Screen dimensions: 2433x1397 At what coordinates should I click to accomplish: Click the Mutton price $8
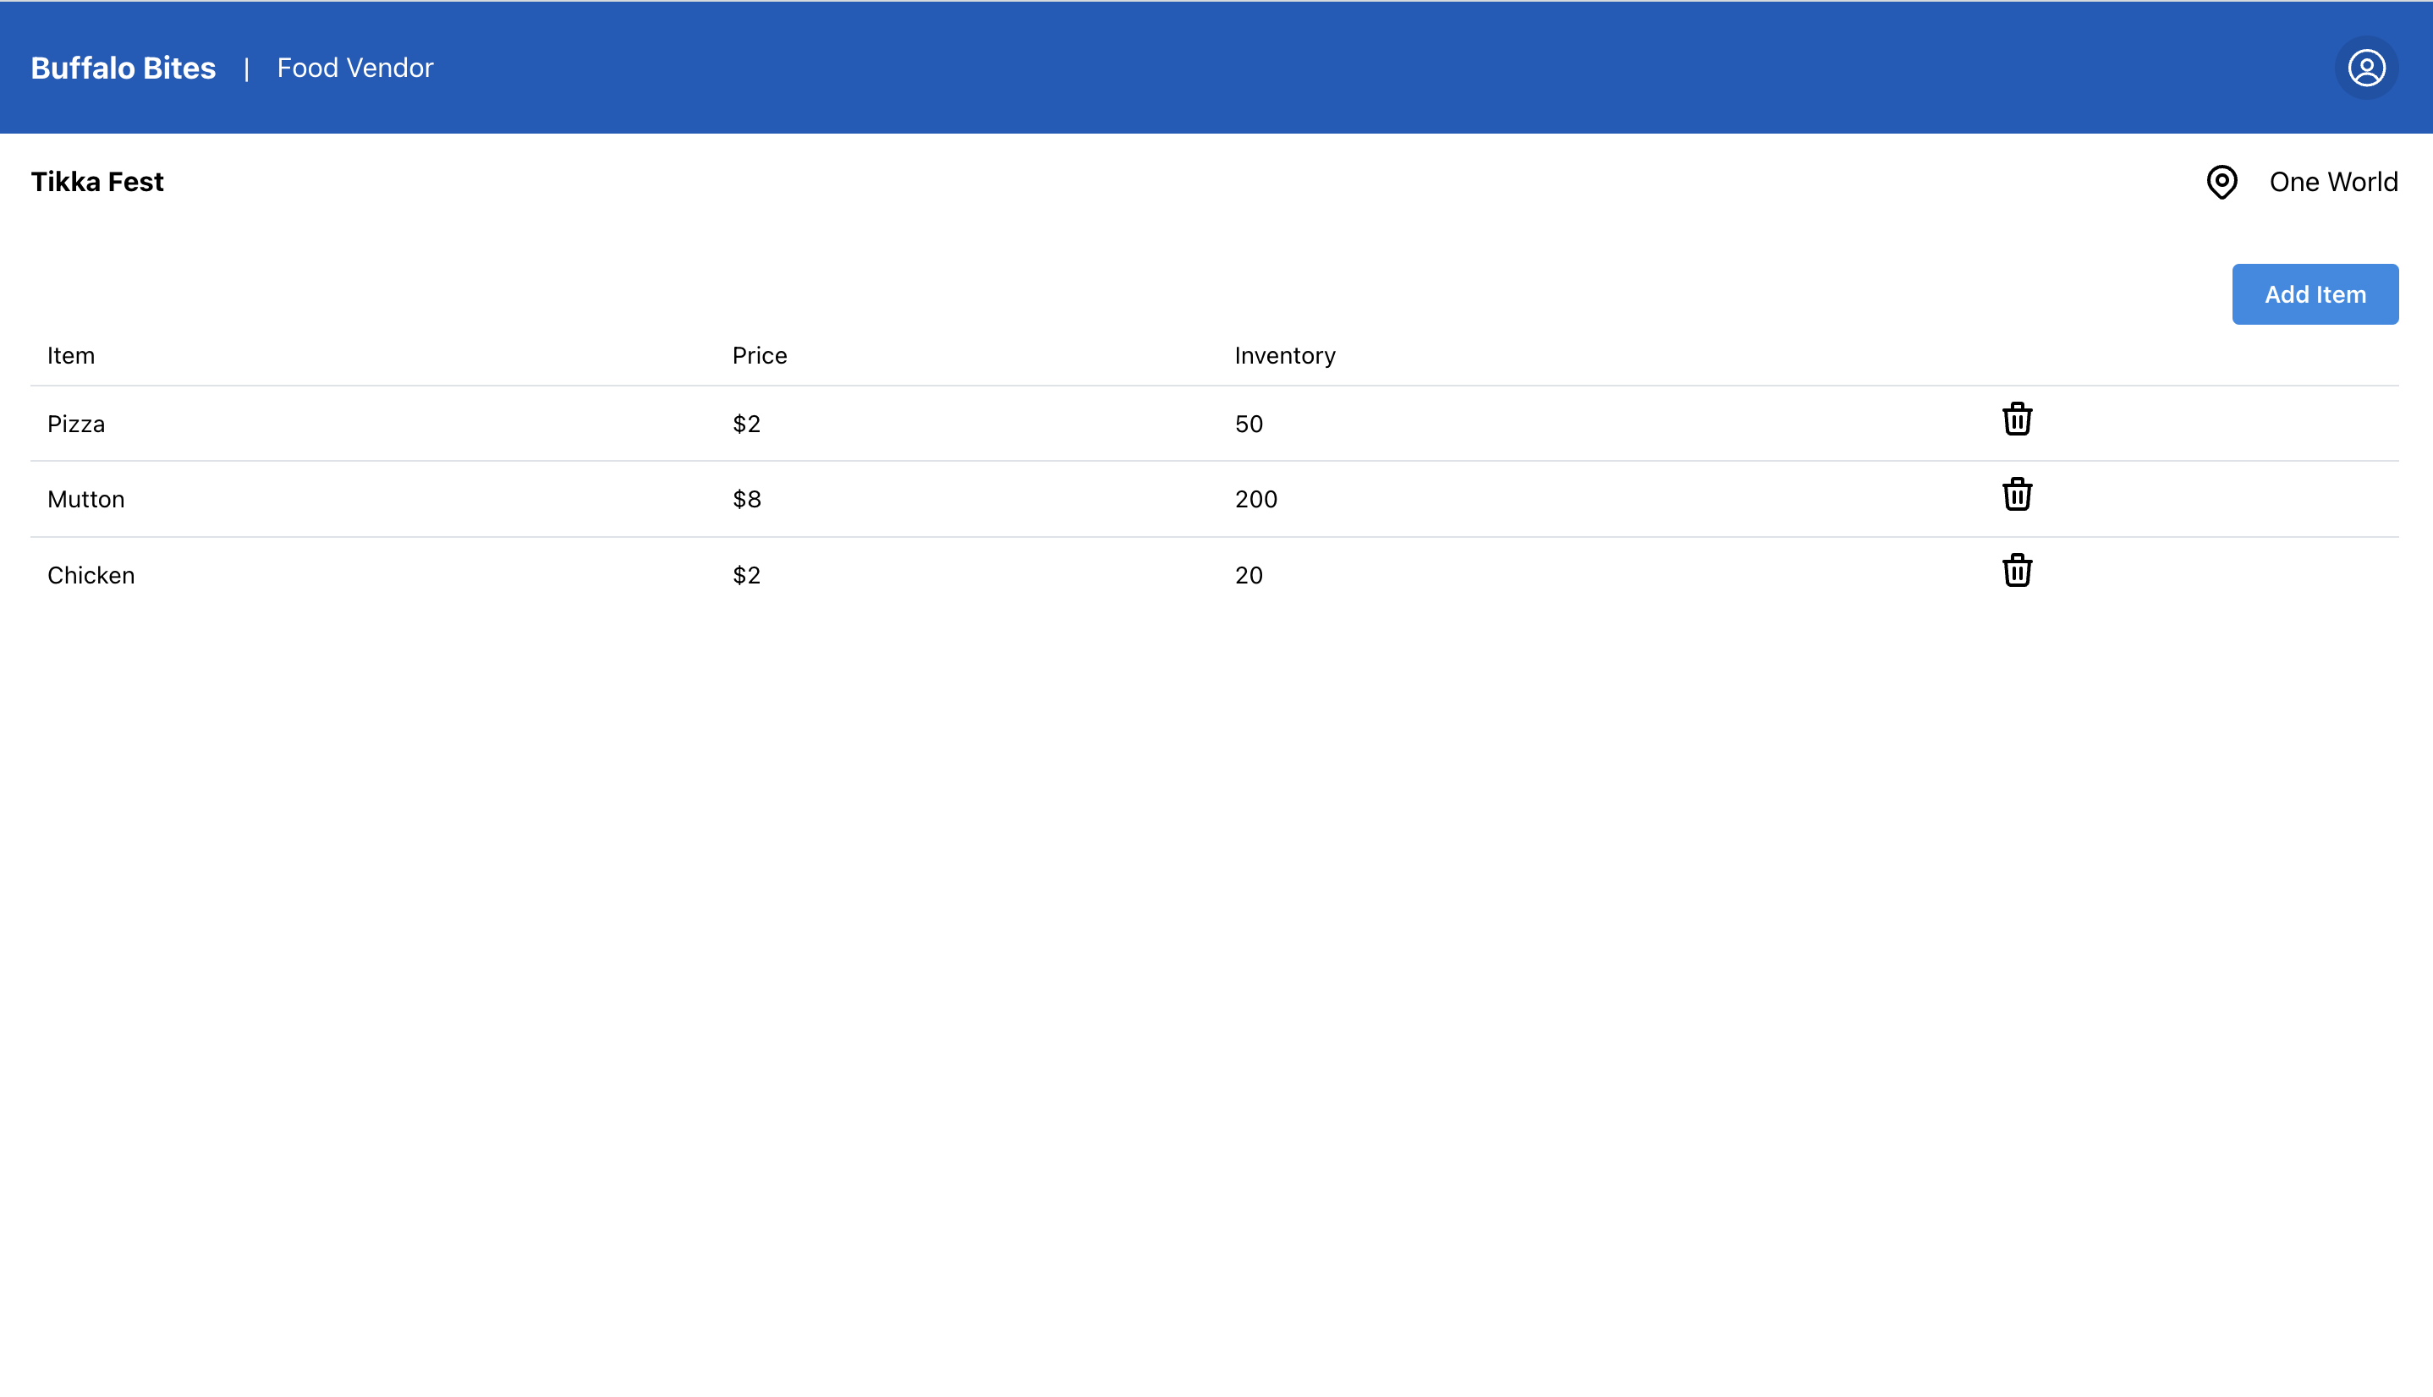pos(747,500)
